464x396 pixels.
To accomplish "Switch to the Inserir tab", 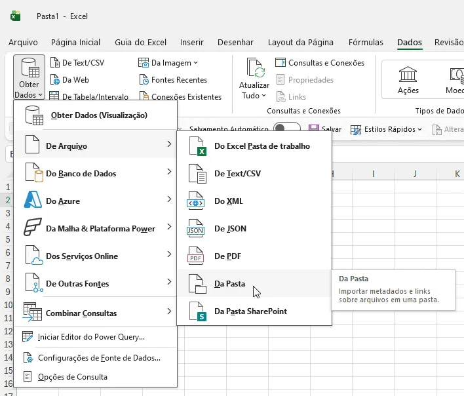I will pyautogui.click(x=192, y=43).
